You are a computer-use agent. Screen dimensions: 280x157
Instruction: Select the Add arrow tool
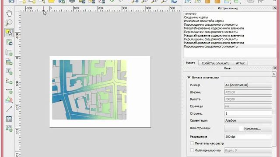coord(9,109)
